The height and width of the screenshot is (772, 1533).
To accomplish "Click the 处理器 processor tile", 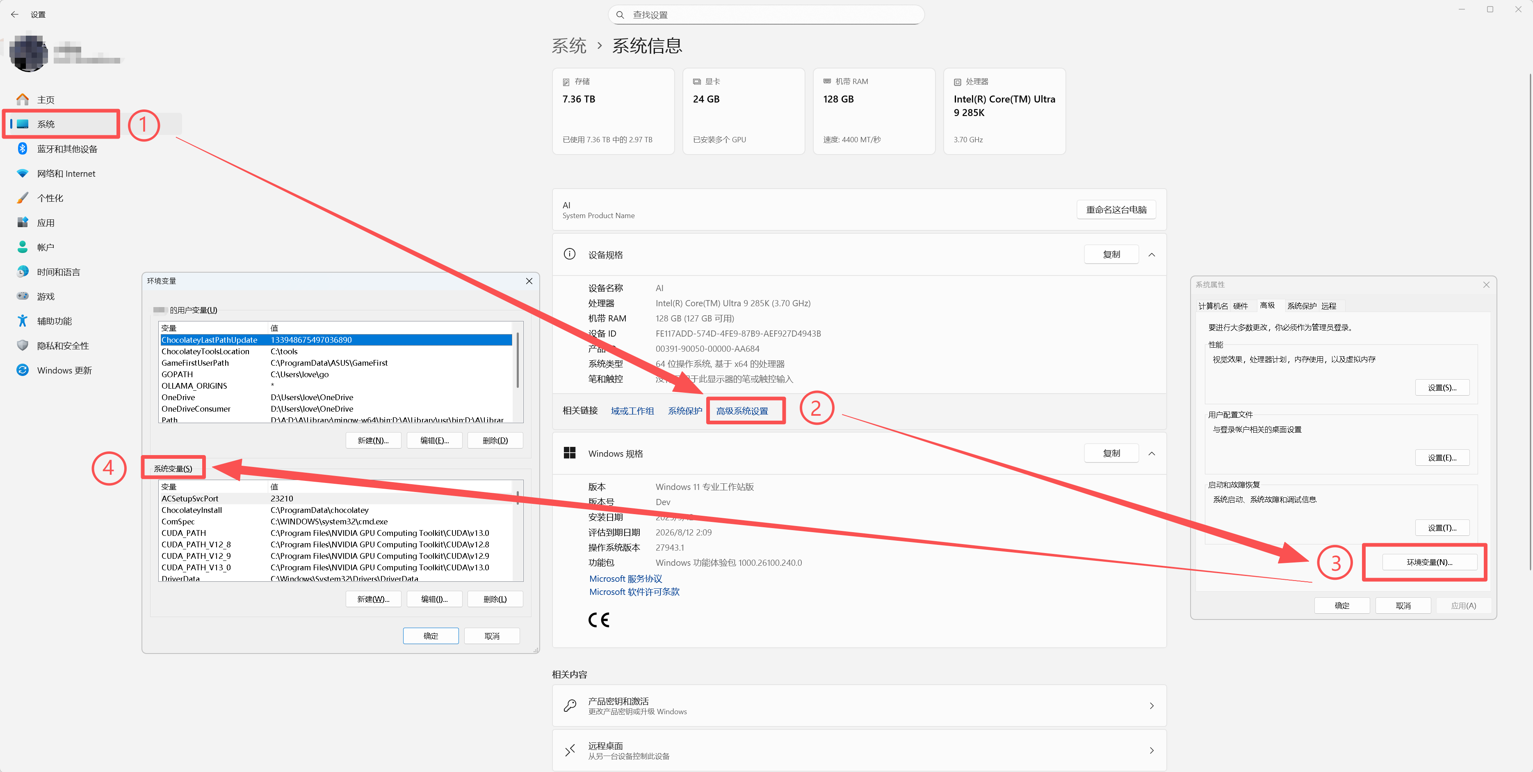I will (x=1004, y=111).
